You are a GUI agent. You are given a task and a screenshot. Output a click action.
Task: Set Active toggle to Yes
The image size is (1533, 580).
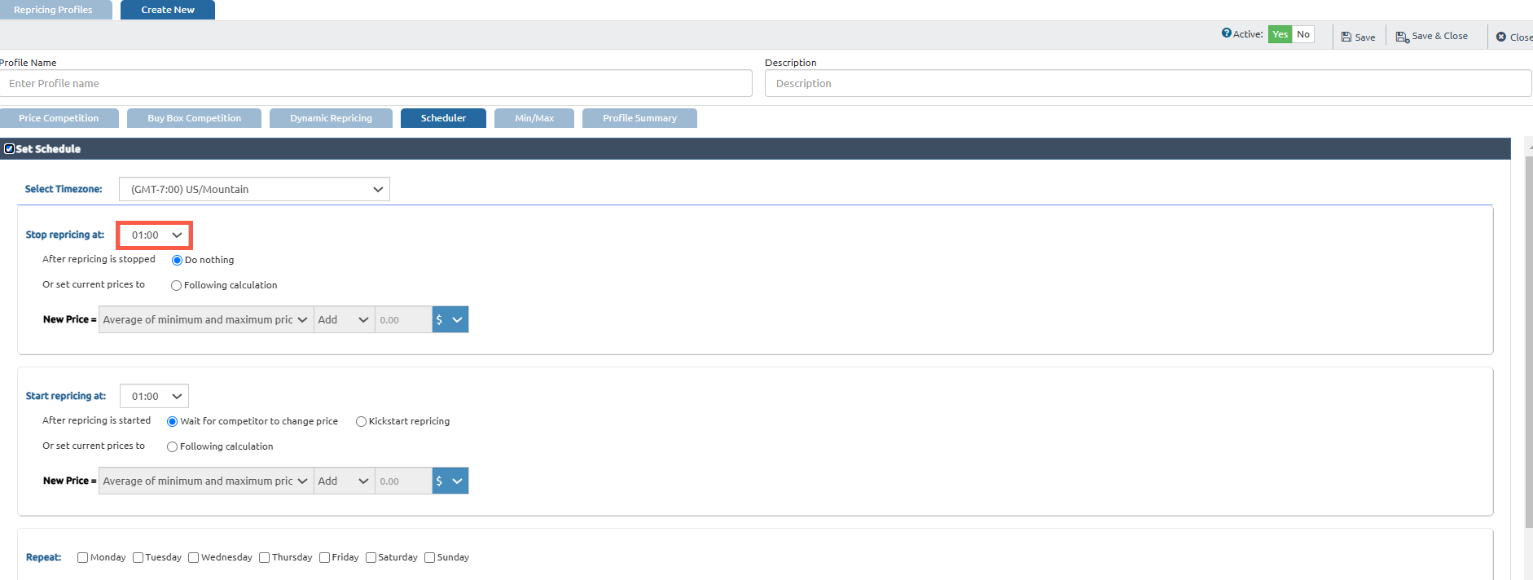point(1280,34)
